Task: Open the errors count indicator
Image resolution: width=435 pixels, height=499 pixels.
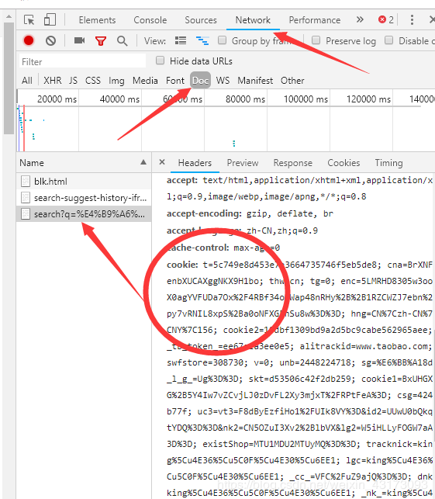Action: 385,19
